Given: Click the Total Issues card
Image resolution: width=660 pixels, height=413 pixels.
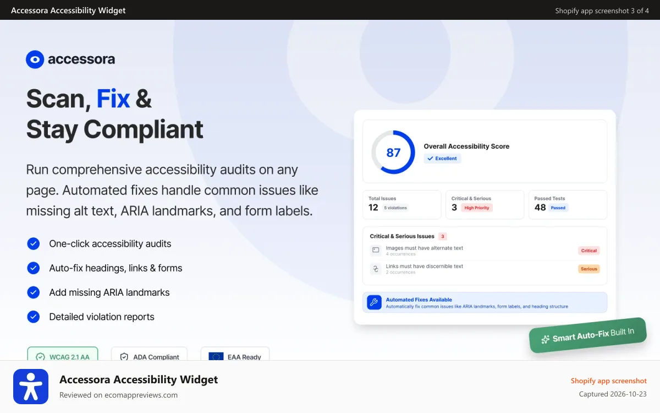Looking at the screenshot, I should tap(402, 205).
